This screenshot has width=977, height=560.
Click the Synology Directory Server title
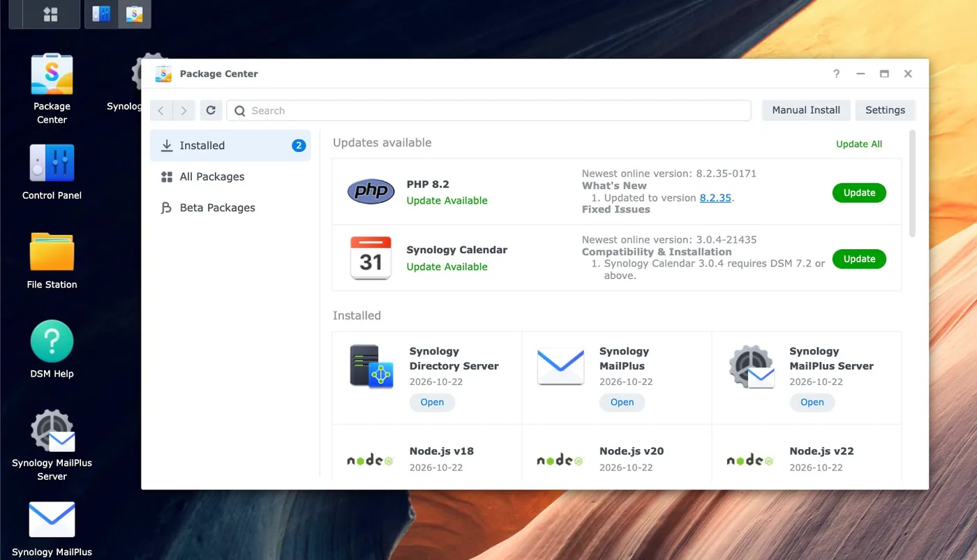point(454,358)
